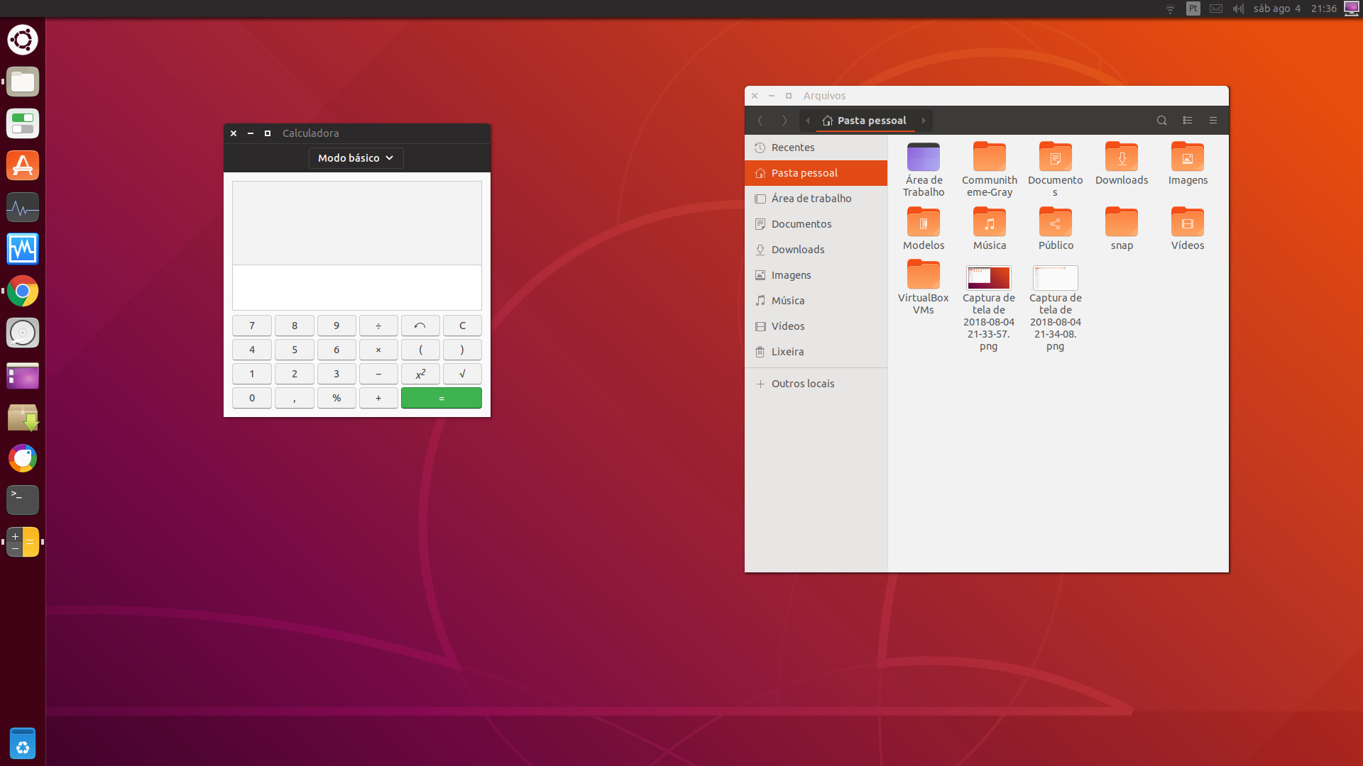Click the search icon in Arquivos toolbar
Image resolution: width=1363 pixels, height=766 pixels.
(1161, 121)
